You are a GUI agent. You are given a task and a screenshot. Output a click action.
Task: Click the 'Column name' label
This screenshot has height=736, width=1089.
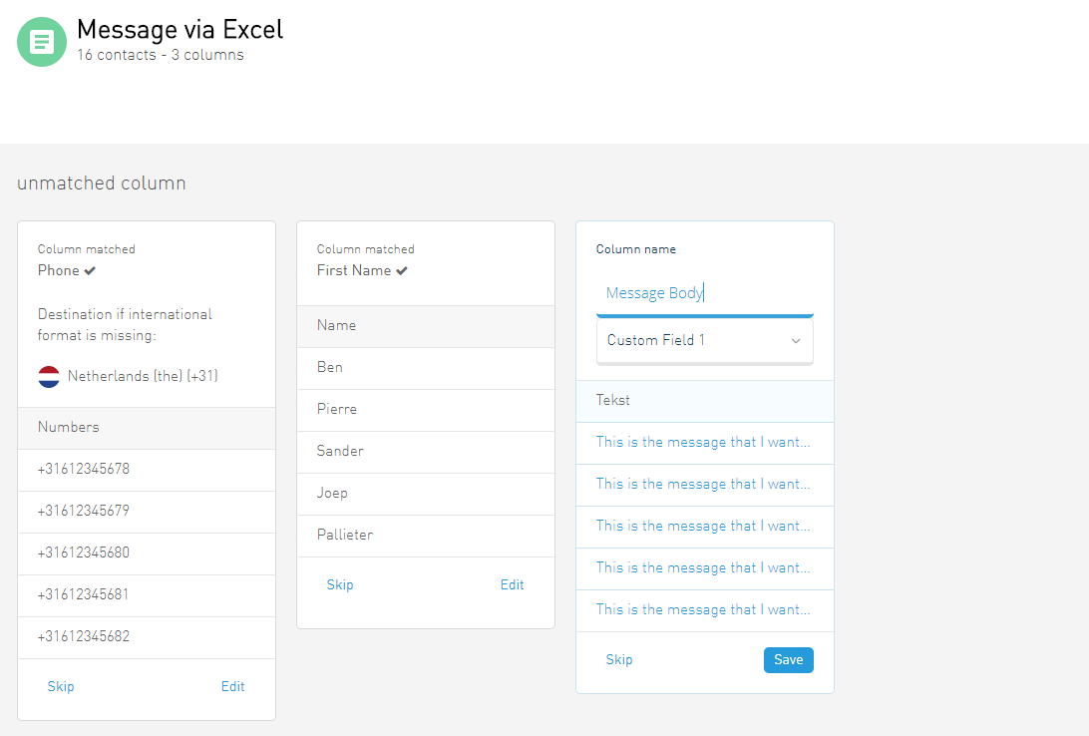pos(635,249)
